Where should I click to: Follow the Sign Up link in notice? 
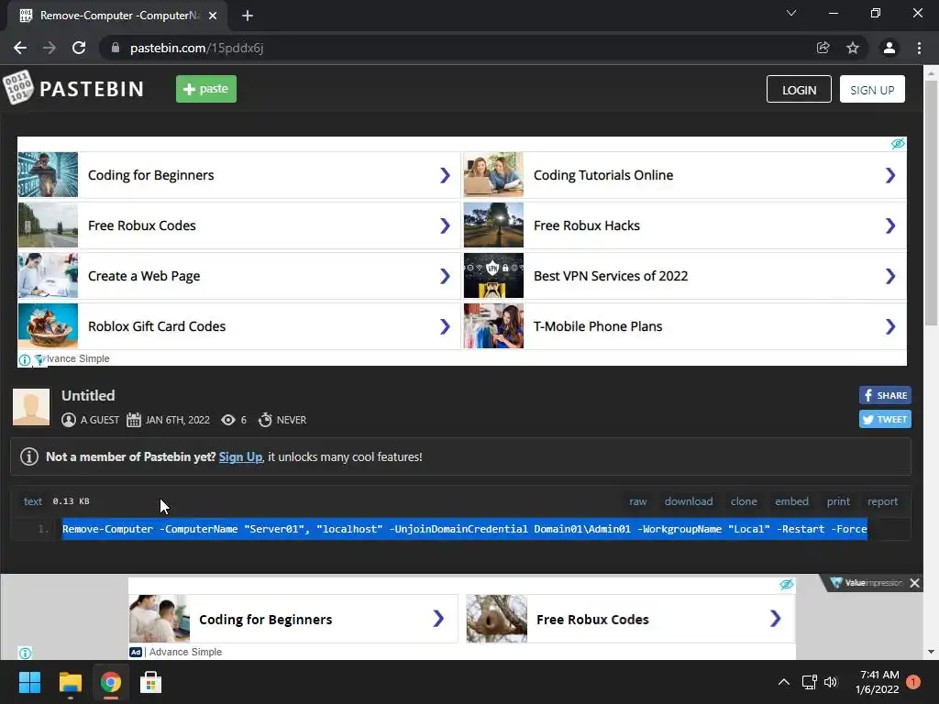(240, 456)
